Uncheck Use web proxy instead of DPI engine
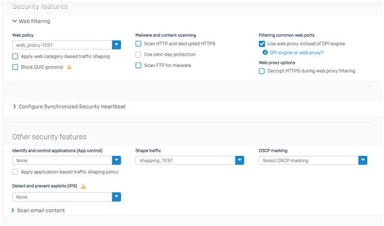The image size is (384, 226). pos(262,44)
